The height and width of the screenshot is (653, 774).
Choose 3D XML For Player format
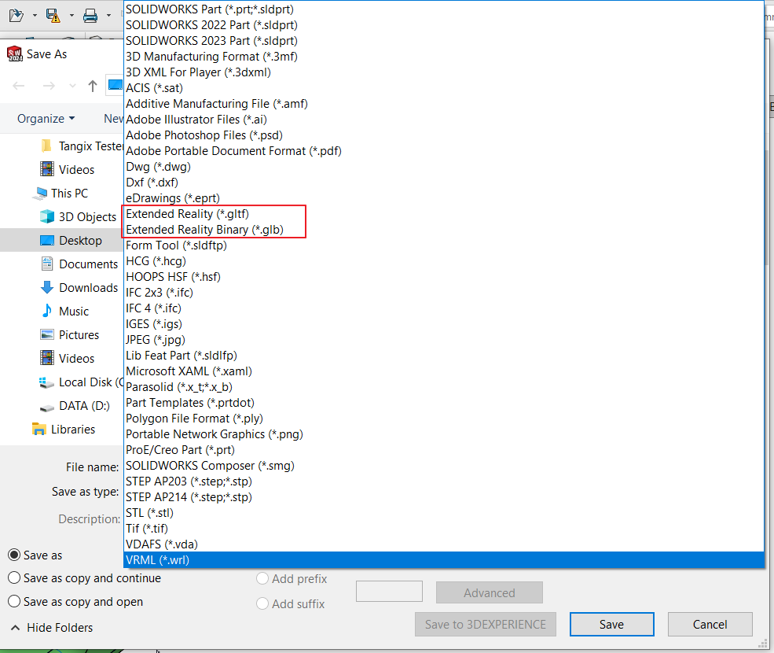pos(443,72)
